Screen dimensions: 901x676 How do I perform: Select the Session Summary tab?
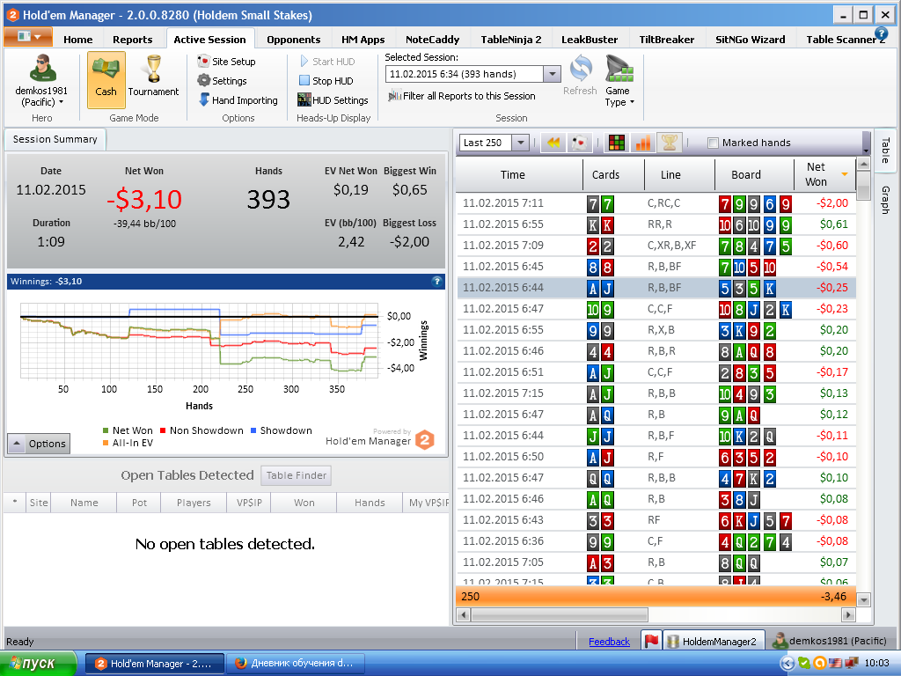[55, 139]
